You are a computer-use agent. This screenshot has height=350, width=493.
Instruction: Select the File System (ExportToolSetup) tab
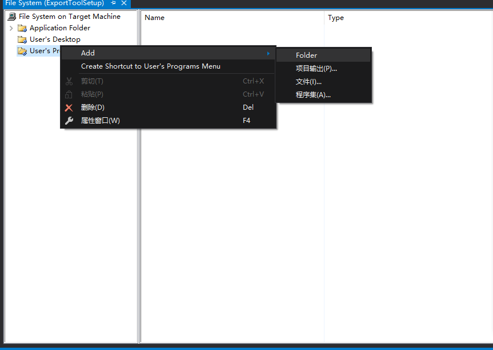click(54, 3)
